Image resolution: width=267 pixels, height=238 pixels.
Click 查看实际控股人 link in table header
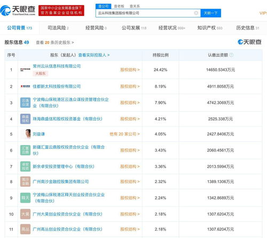[94, 55]
